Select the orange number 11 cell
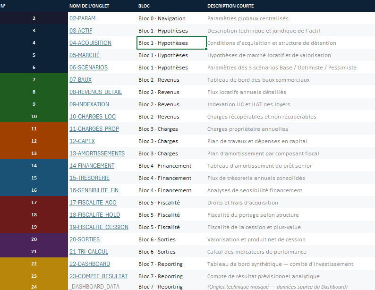 (34, 128)
